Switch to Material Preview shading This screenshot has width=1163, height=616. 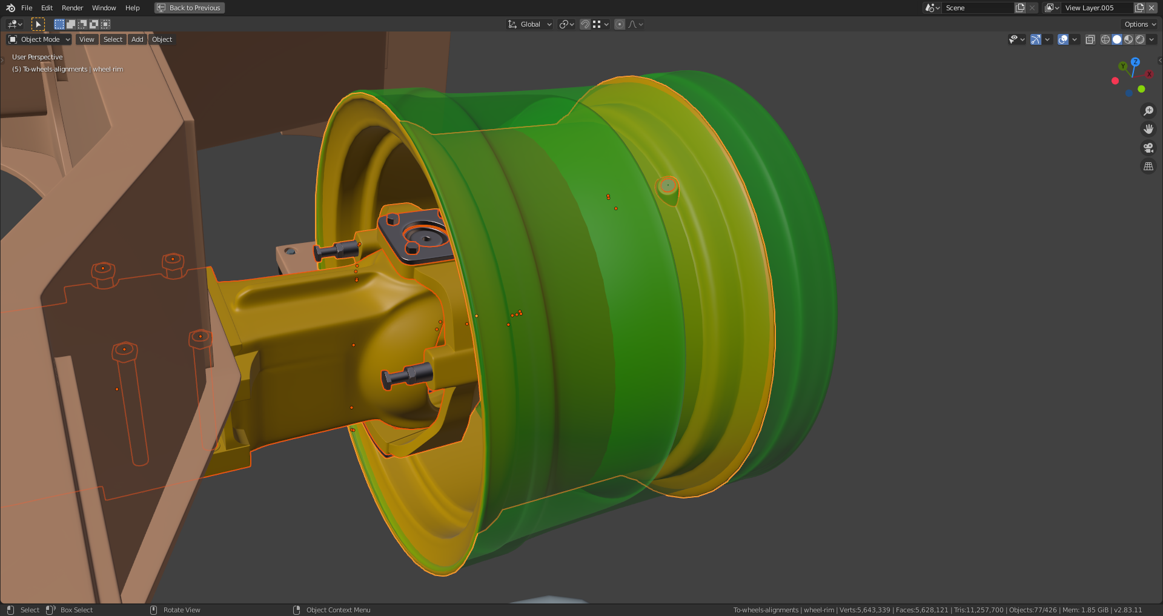click(x=1128, y=39)
